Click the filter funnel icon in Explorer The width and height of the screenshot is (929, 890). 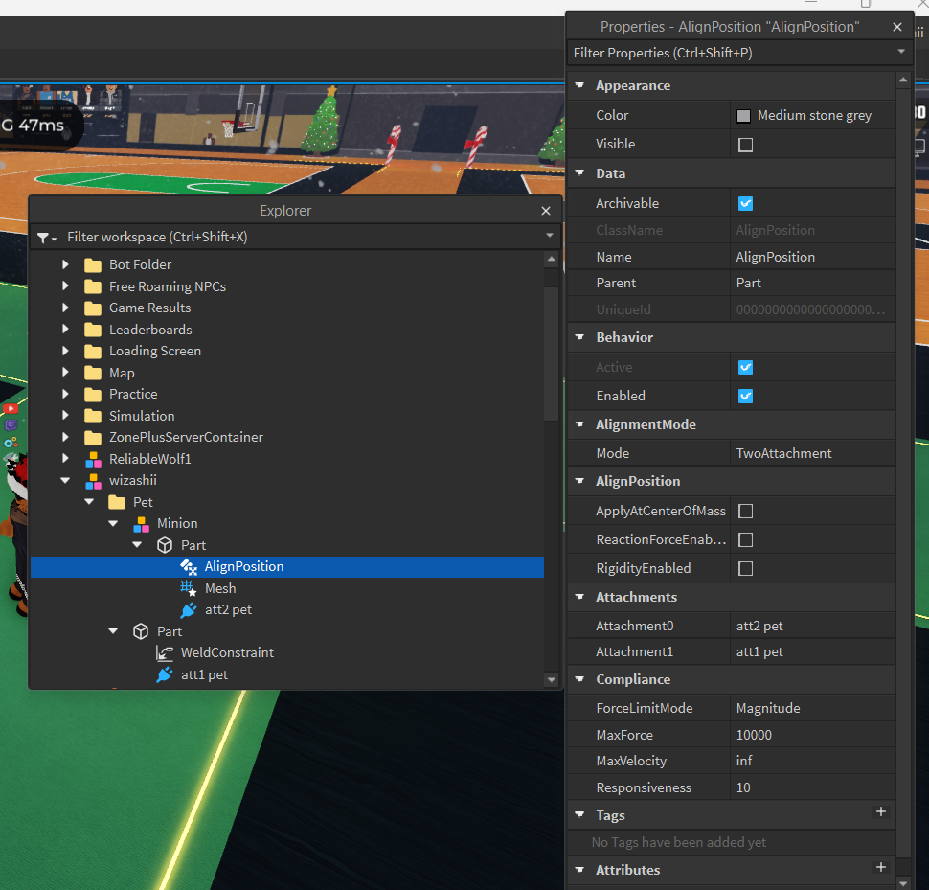(44, 237)
